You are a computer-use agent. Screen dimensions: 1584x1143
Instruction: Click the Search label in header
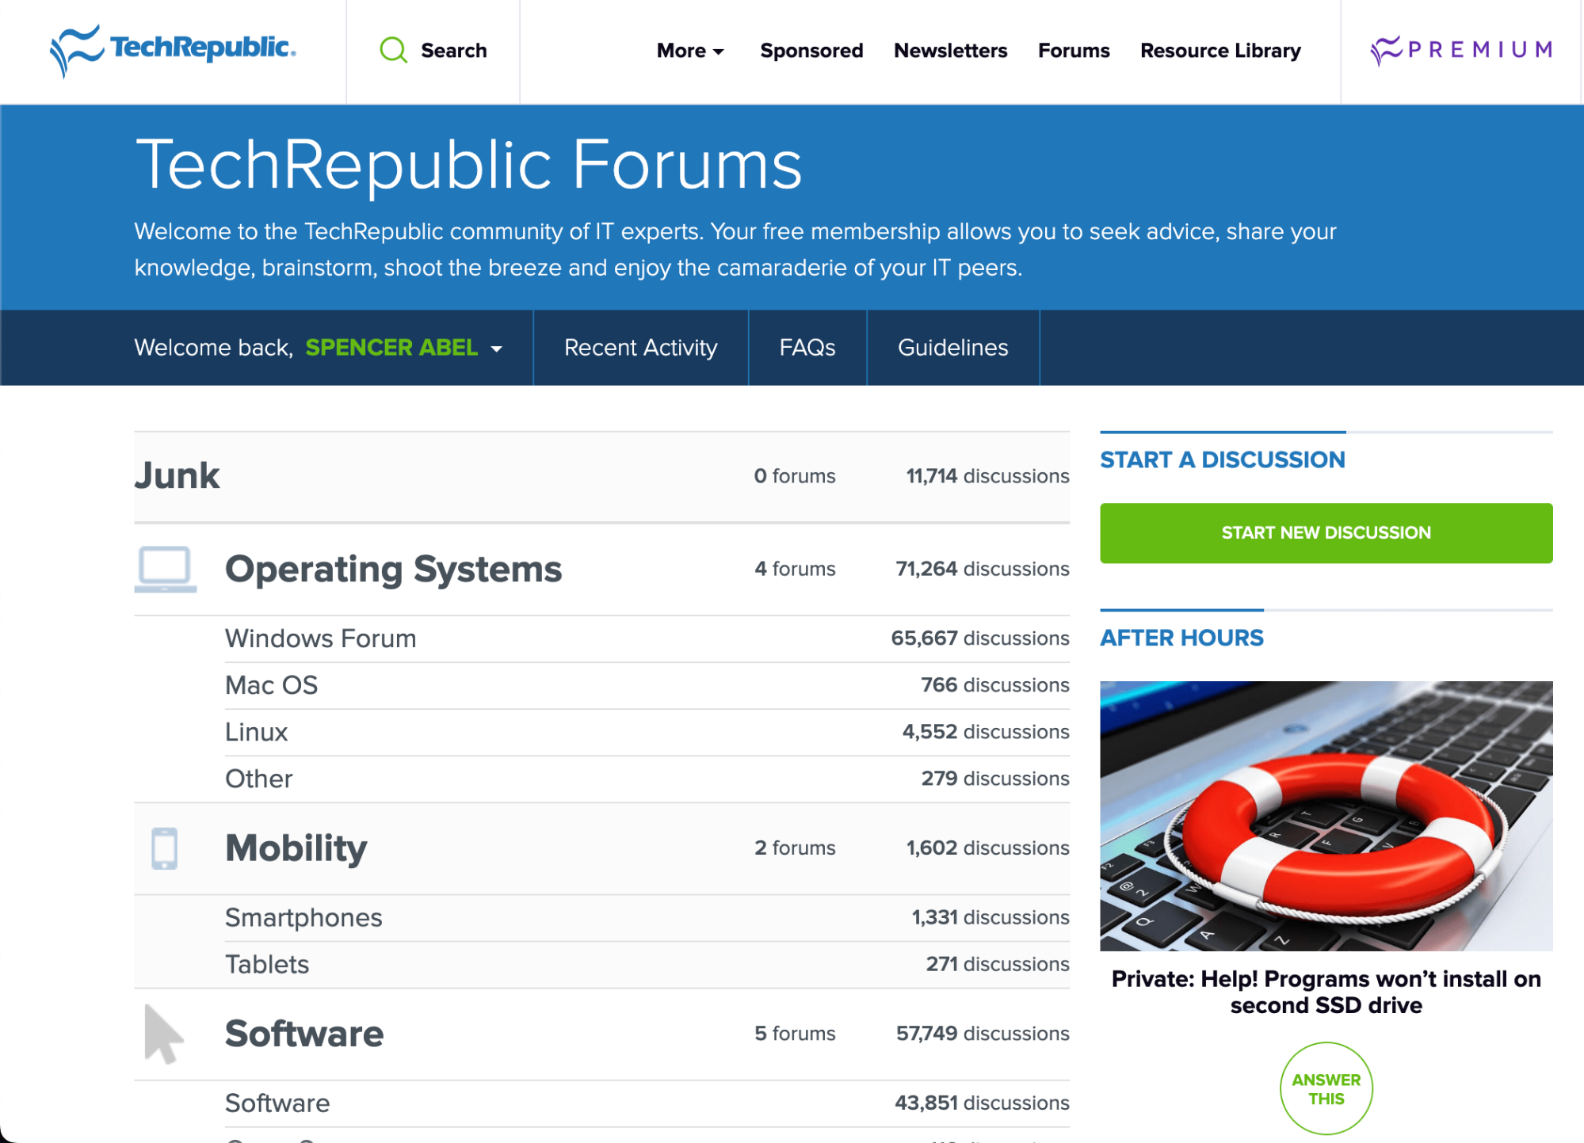[453, 51]
